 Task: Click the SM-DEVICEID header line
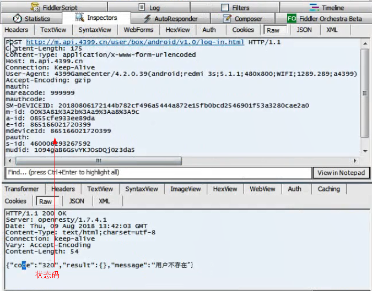pos(157,106)
